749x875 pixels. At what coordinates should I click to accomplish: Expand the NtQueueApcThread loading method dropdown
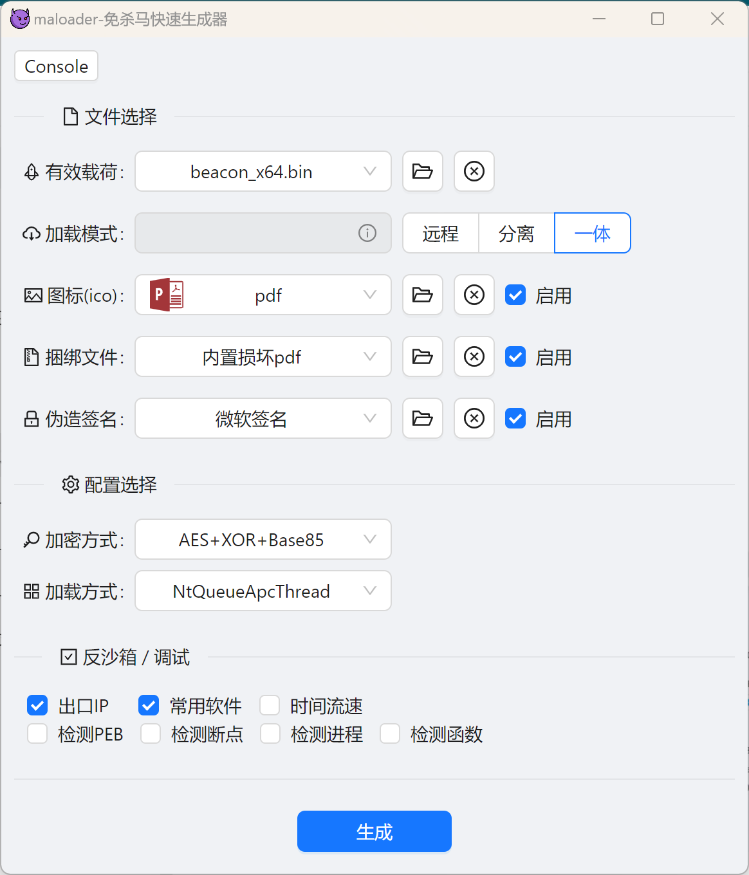click(x=263, y=591)
